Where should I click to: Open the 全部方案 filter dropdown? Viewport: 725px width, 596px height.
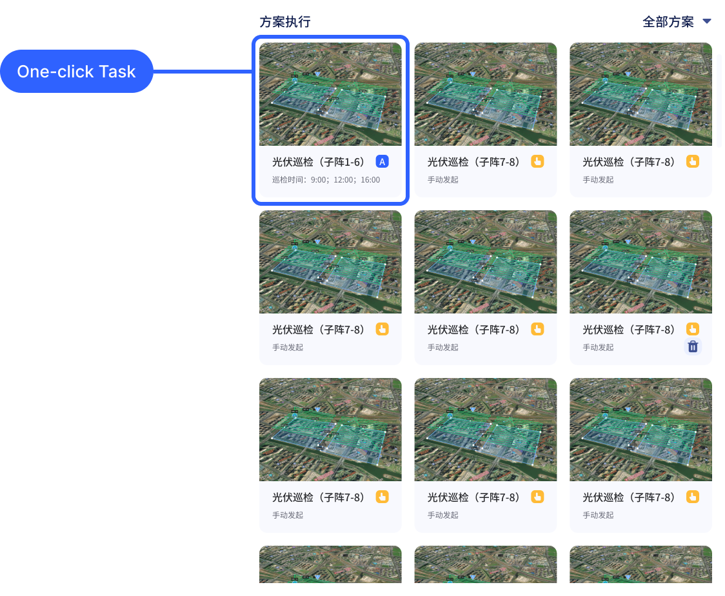[x=668, y=22]
